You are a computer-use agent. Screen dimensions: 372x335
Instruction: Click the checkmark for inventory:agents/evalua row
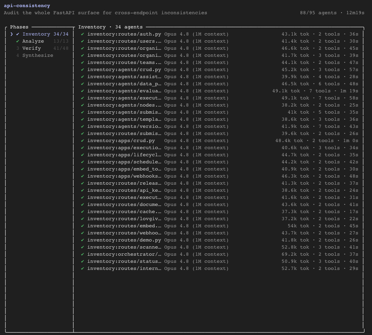[x=83, y=91]
